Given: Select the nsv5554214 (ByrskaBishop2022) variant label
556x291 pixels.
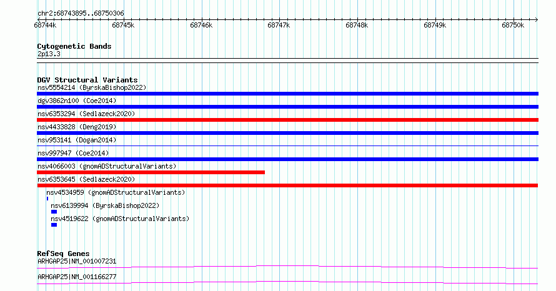Looking at the screenshot, I should click(x=92, y=87).
